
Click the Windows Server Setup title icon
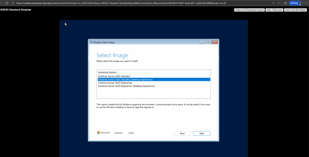pos(91,42)
